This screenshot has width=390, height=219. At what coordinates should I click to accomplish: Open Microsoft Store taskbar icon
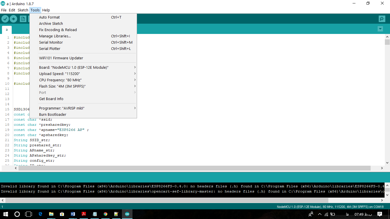62,214
